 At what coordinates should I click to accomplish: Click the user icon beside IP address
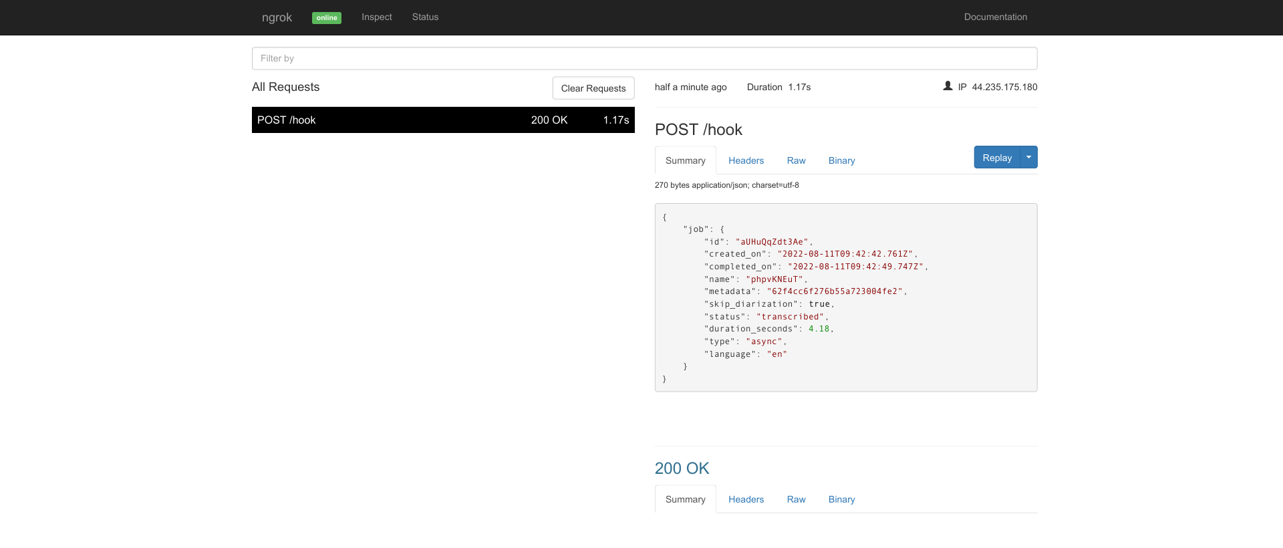click(948, 86)
